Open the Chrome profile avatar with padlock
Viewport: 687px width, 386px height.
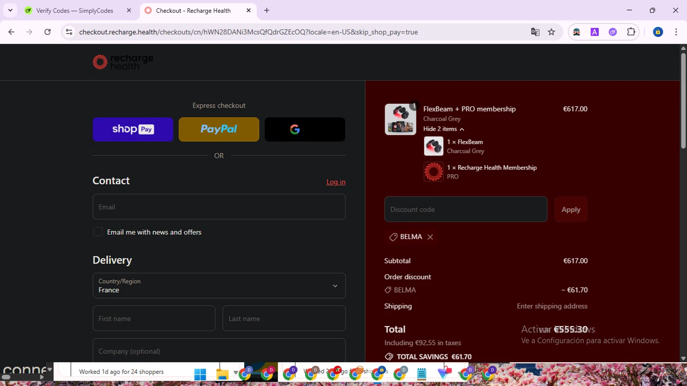point(658,32)
